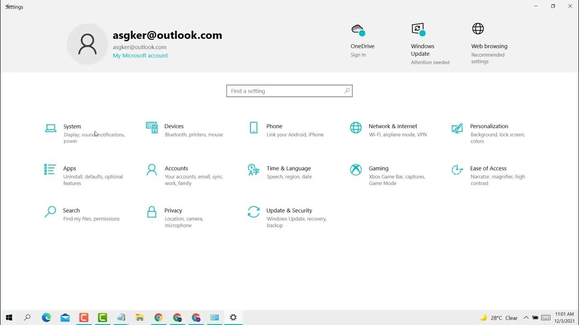Open the green Camtasia taskbar icon
Image resolution: width=579 pixels, height=325 pixels.
pos(102,318)
